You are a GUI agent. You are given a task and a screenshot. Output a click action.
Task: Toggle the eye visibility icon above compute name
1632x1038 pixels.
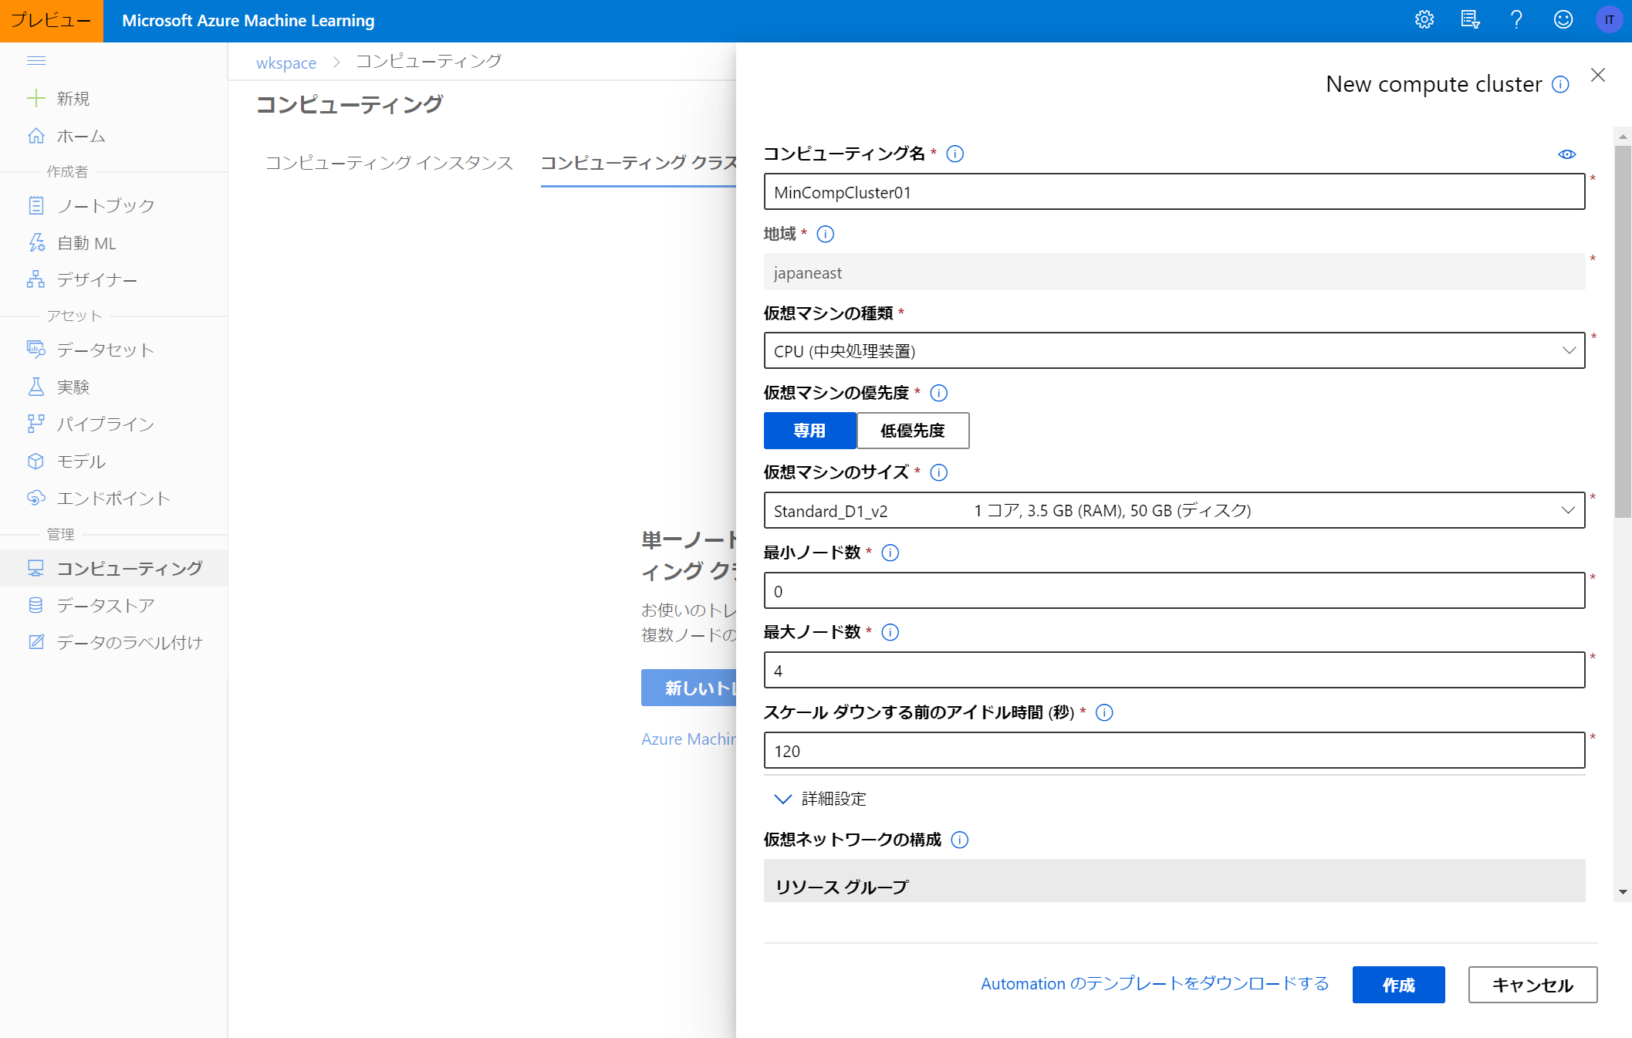(x=1566, y=154)
